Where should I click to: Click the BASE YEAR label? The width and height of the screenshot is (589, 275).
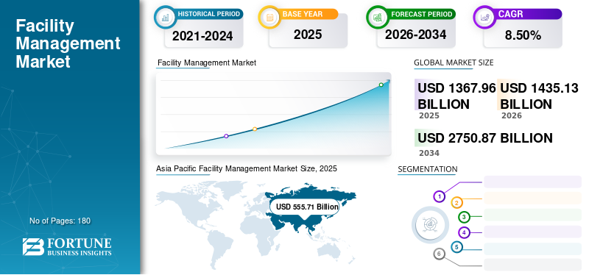pyautogui.click(x=303, y=14)
